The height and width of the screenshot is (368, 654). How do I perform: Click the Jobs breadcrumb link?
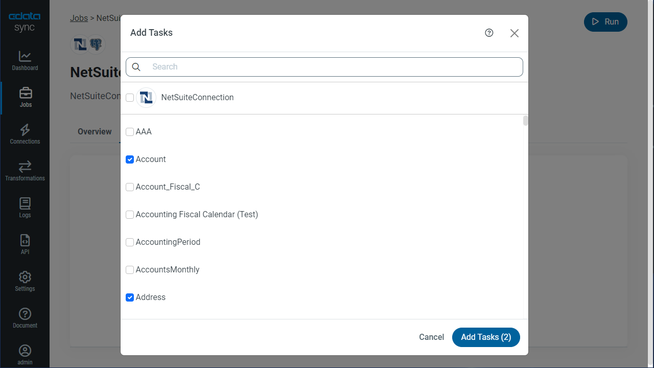coord(79,18)
